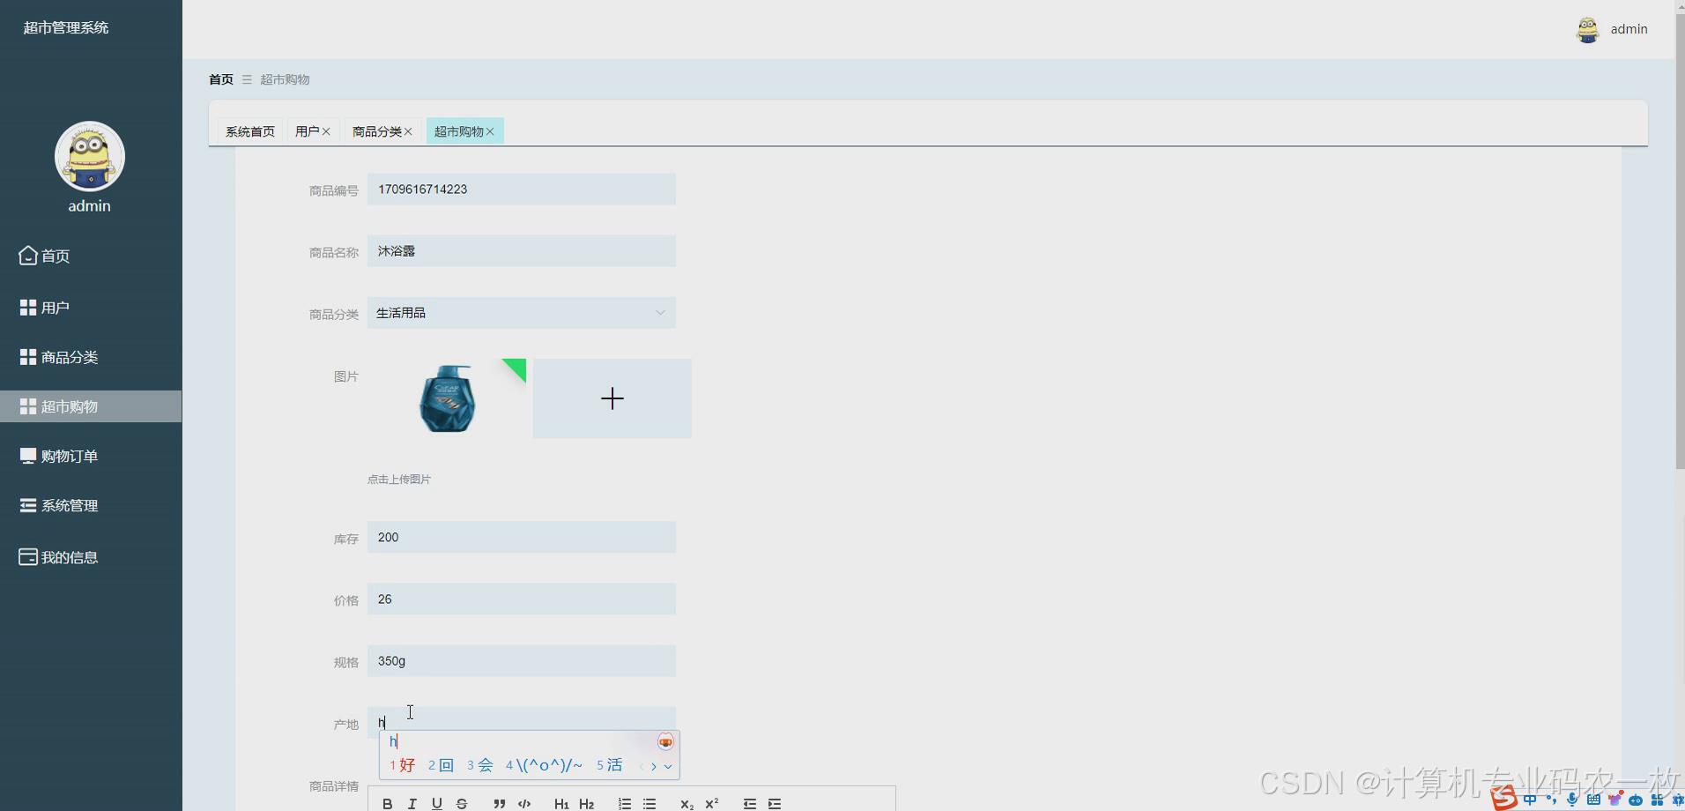Insert a blockquote in the editor
The image size is (1685, 811).
499,803
